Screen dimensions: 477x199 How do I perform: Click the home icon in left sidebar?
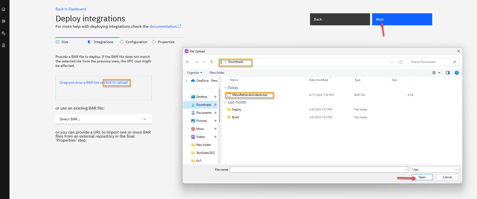(x=4, y=9)
